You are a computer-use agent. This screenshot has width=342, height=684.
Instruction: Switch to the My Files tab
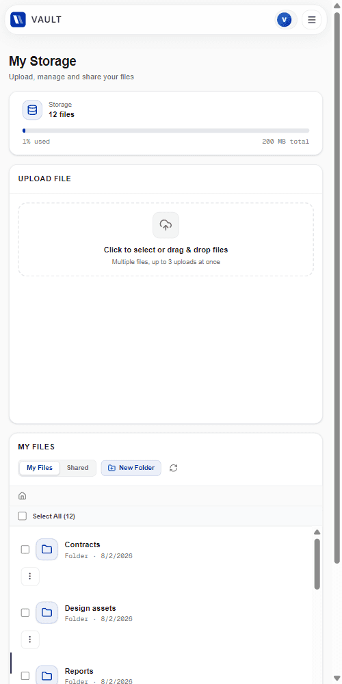point(40,468)
